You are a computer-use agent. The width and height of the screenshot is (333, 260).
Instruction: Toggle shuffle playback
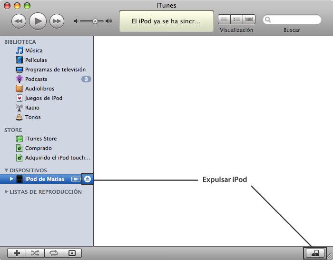click(35, 253)
